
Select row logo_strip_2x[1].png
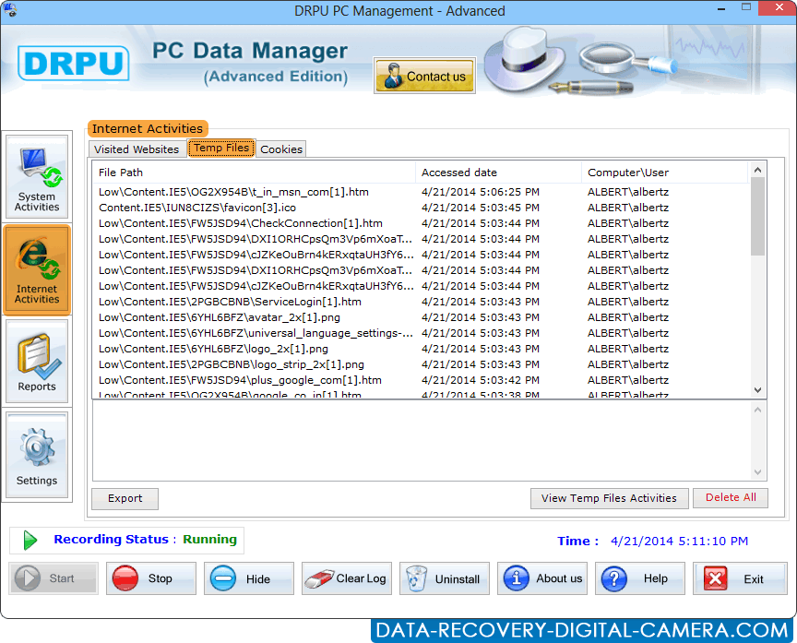pos(421,365)
